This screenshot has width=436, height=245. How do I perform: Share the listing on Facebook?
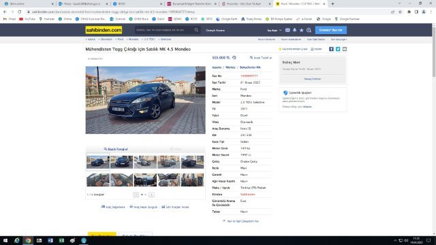coord(331,49)
